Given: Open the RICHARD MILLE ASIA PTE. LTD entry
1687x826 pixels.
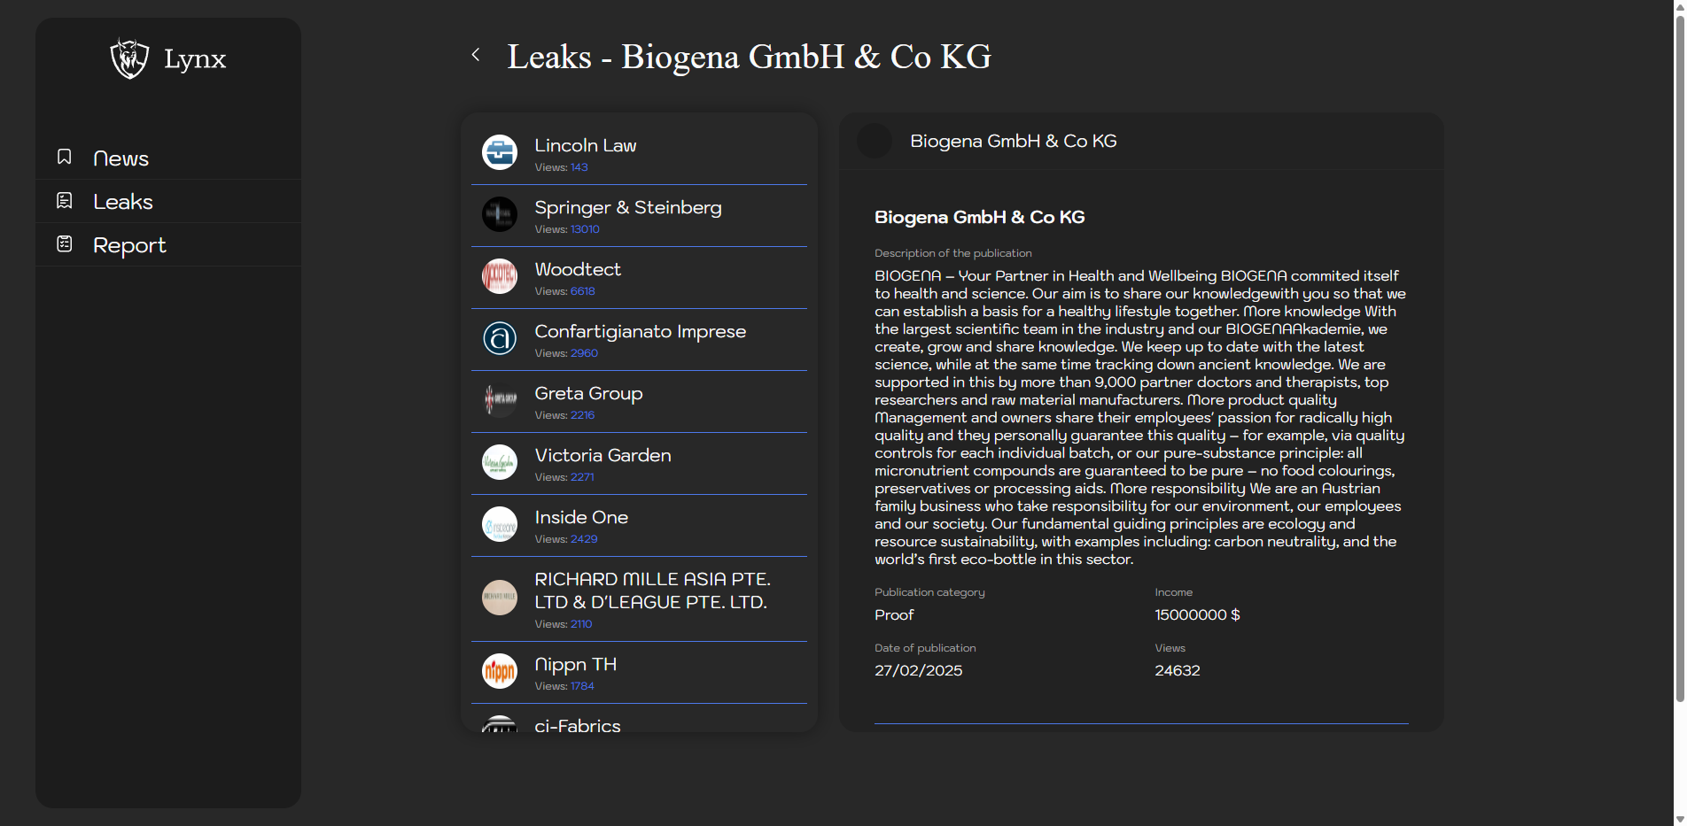Looking at the screenshot, I should 652,591.
